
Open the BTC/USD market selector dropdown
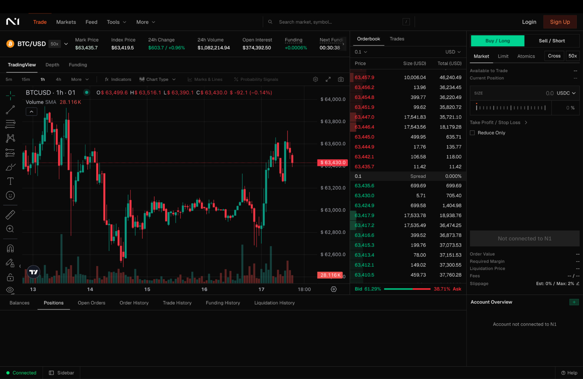pyautogui.click(x=66, y=44)
